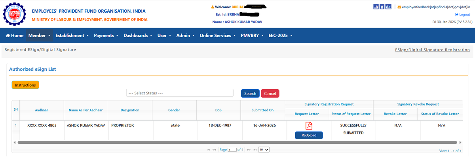Screen dimensions: 475x160
Task: Click the page number input field
Action: click(x=232, y=150)
